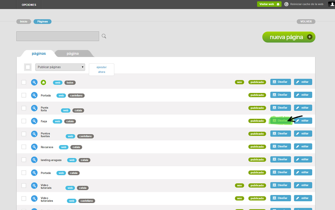
Task: Click the search magnifier icon beside search box
Action: tap(104, 36)
